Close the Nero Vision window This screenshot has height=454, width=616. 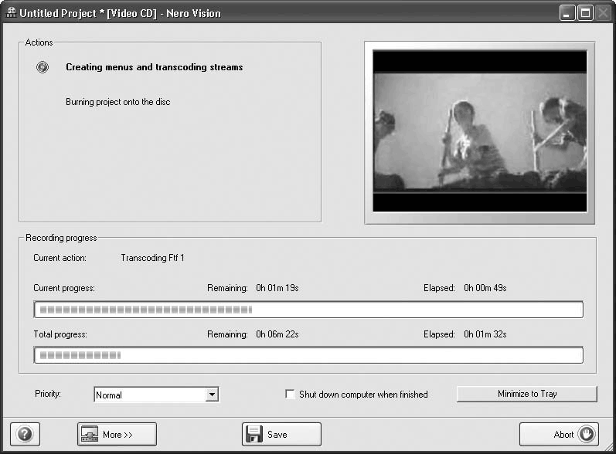pyautogui.click(x=602, y=12)
